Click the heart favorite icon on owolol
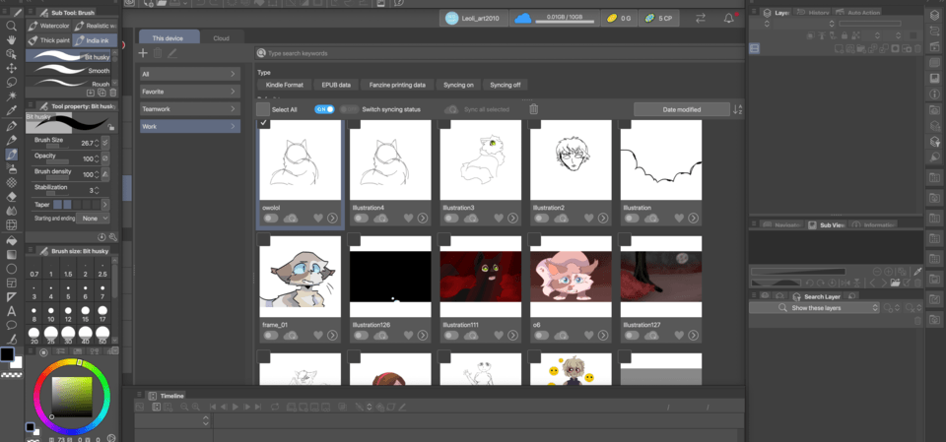Screen dimensions: 946x442 click(x=318, y=219)
